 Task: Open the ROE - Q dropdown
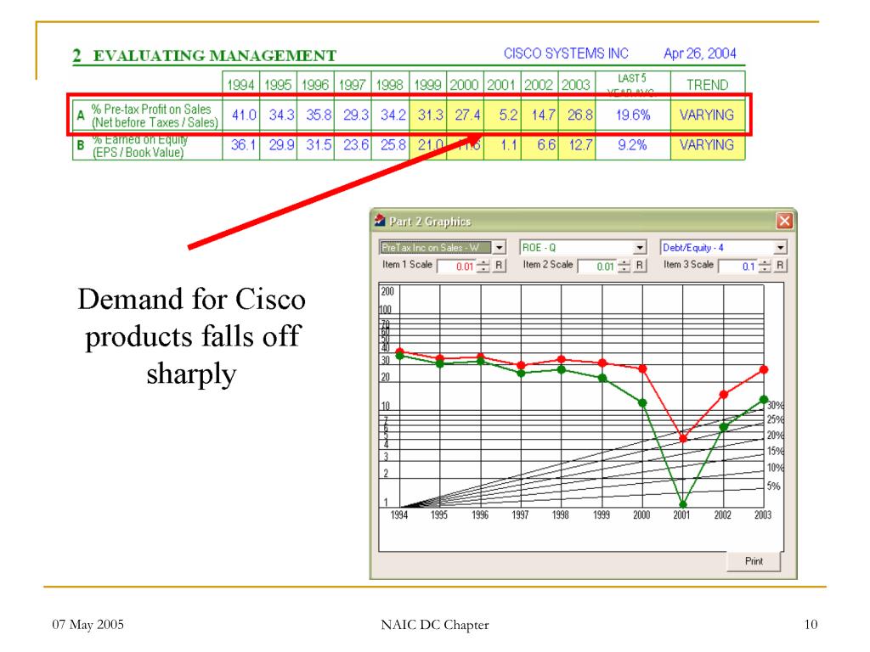[x=640, y=247]
